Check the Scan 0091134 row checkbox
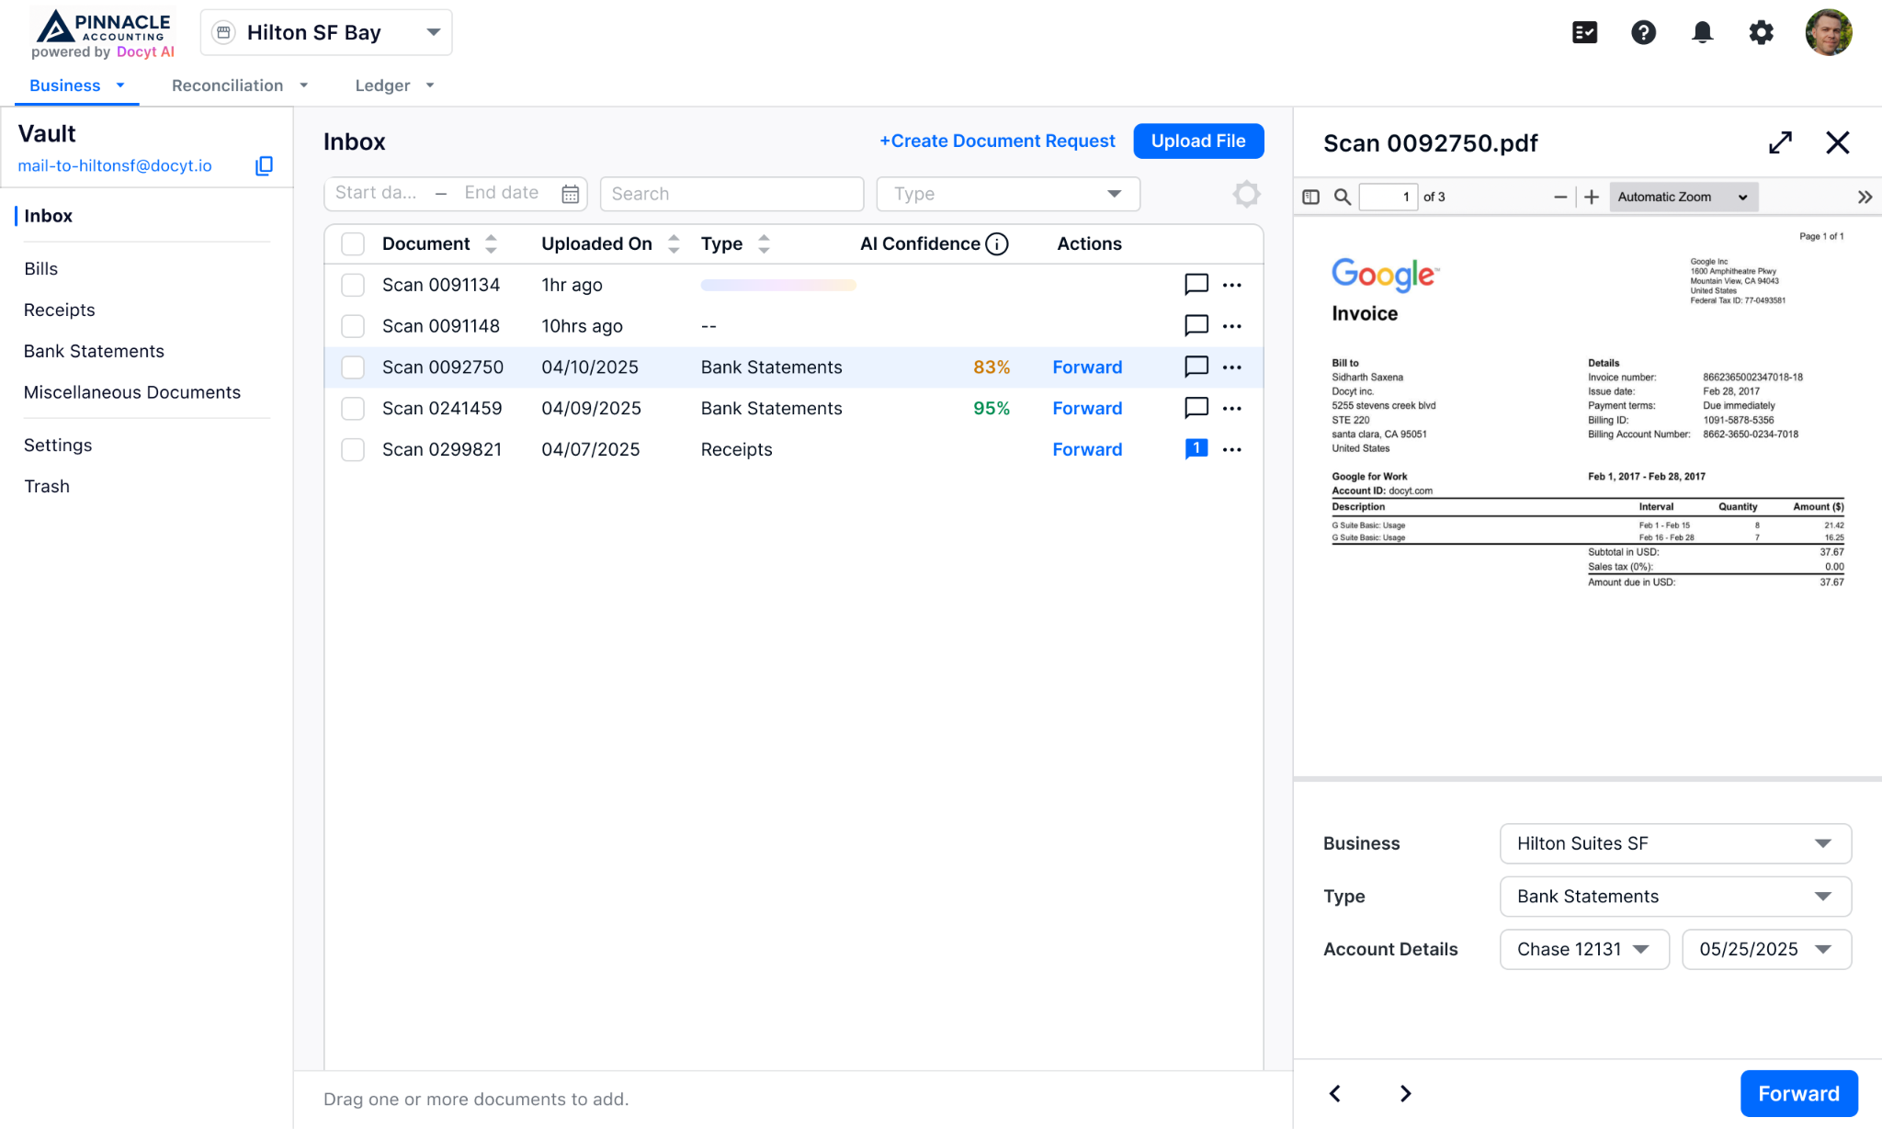The image size is (1882, 1129). click(x=353, y=285)
